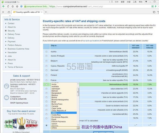
Task: Open the Business Customer Area link
Action: [18, 49]
